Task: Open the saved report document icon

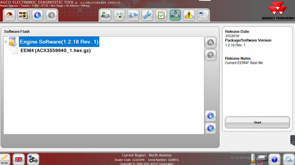Action: tap(203, 15)
